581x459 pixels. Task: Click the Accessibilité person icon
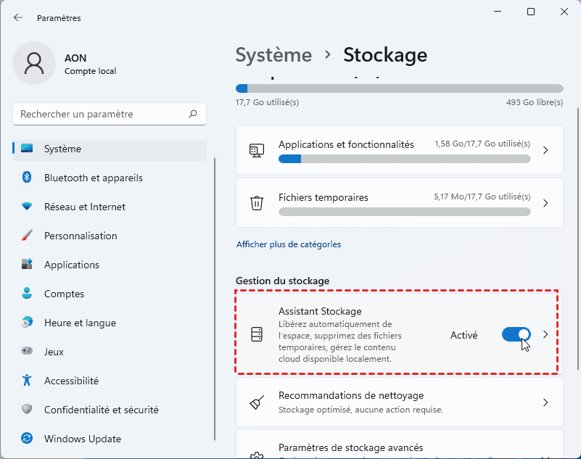tap(28, 381)
